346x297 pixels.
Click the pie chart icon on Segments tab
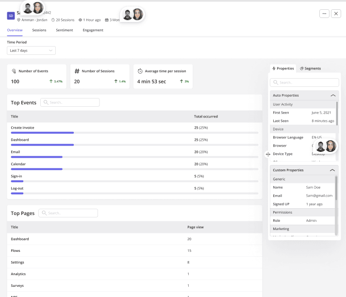click(x=302, y=68)
